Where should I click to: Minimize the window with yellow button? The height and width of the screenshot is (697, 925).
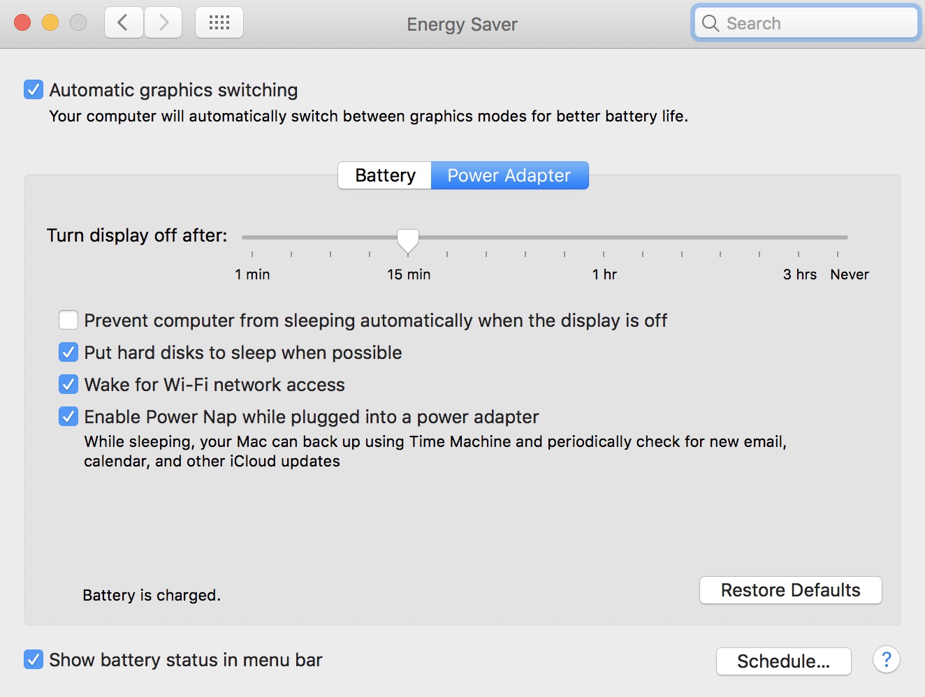pyautogui.click(x=50, y=23)
